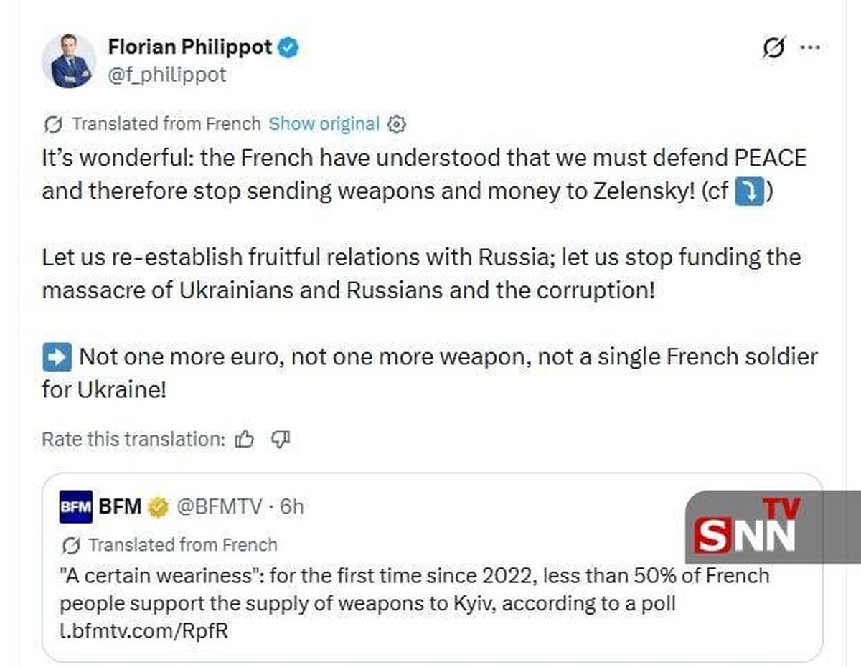The image size is (861, 667).
Task: Click the translation icon inside the quoted BFM post
Action: click(70, 546)
